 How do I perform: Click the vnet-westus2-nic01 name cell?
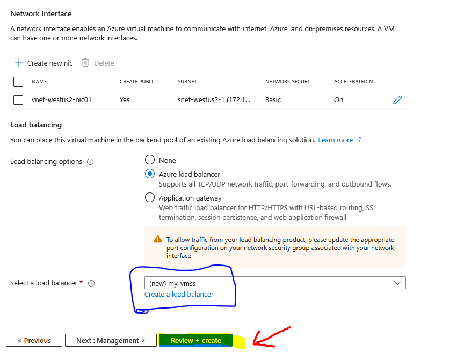[61, 100]
